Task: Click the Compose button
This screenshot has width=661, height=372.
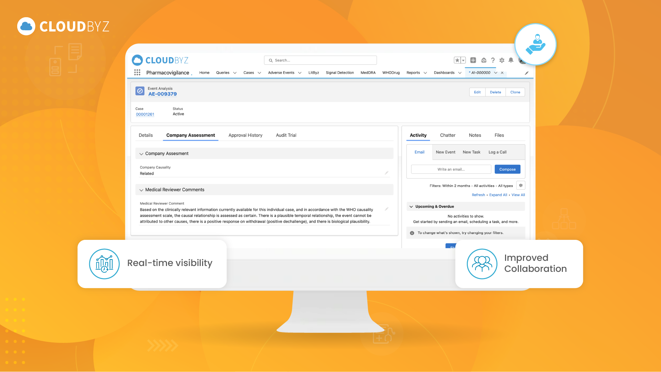Action: coord(507,169)
